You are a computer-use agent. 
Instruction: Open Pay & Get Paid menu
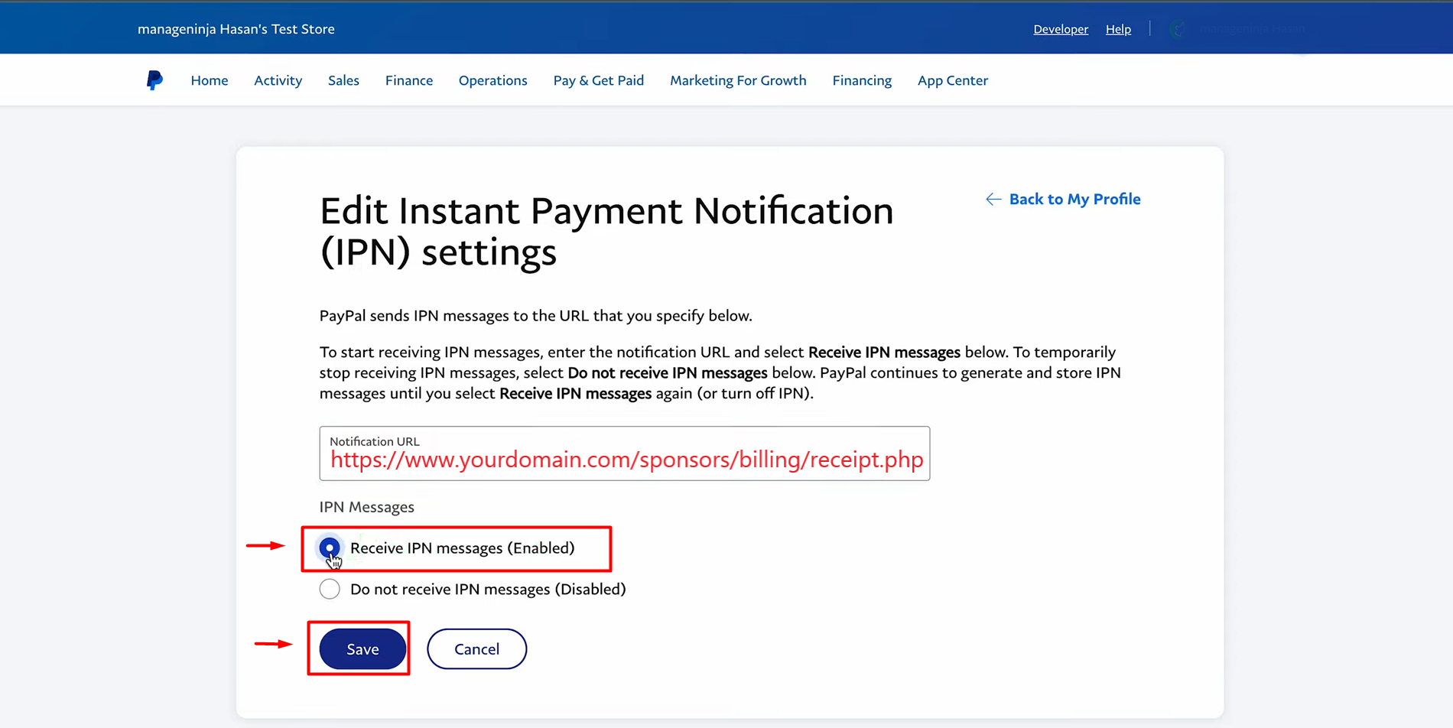point(599,80)
